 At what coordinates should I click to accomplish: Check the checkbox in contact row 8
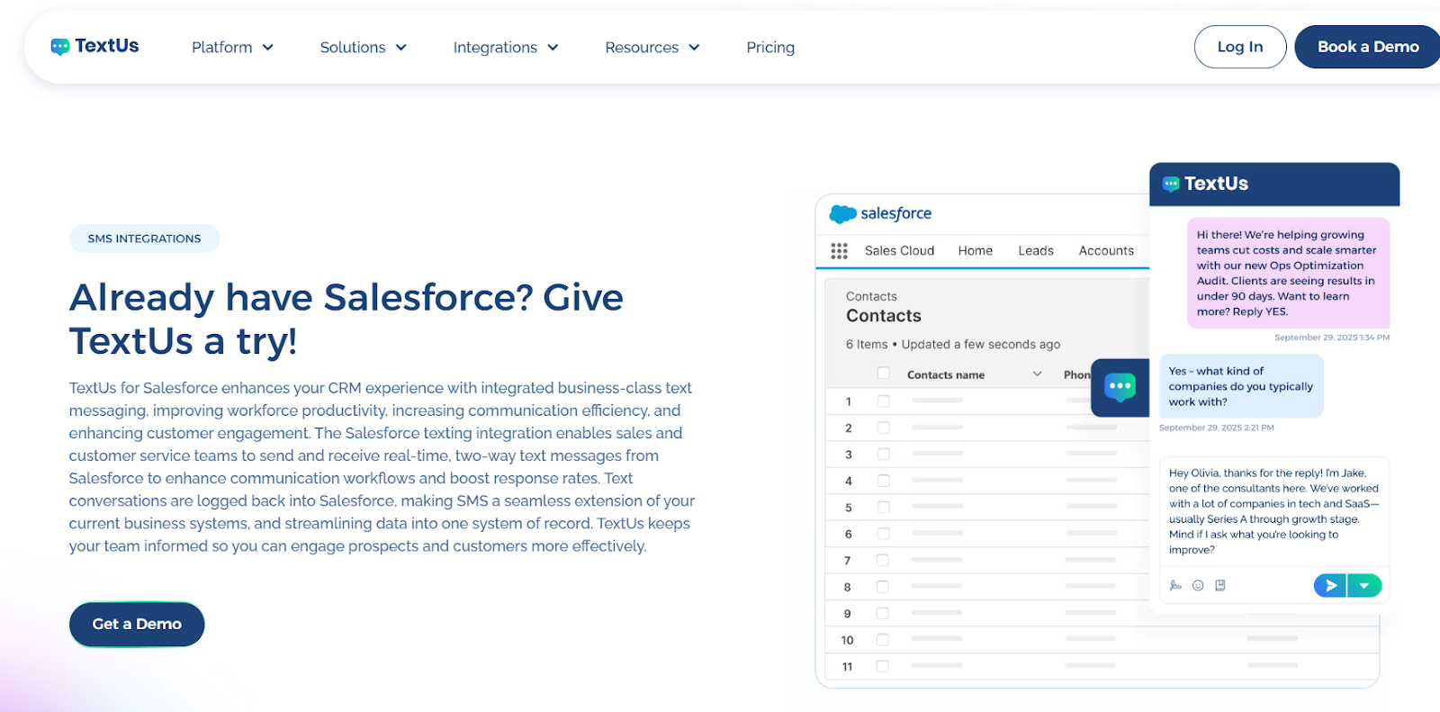[x=883, y=587]
